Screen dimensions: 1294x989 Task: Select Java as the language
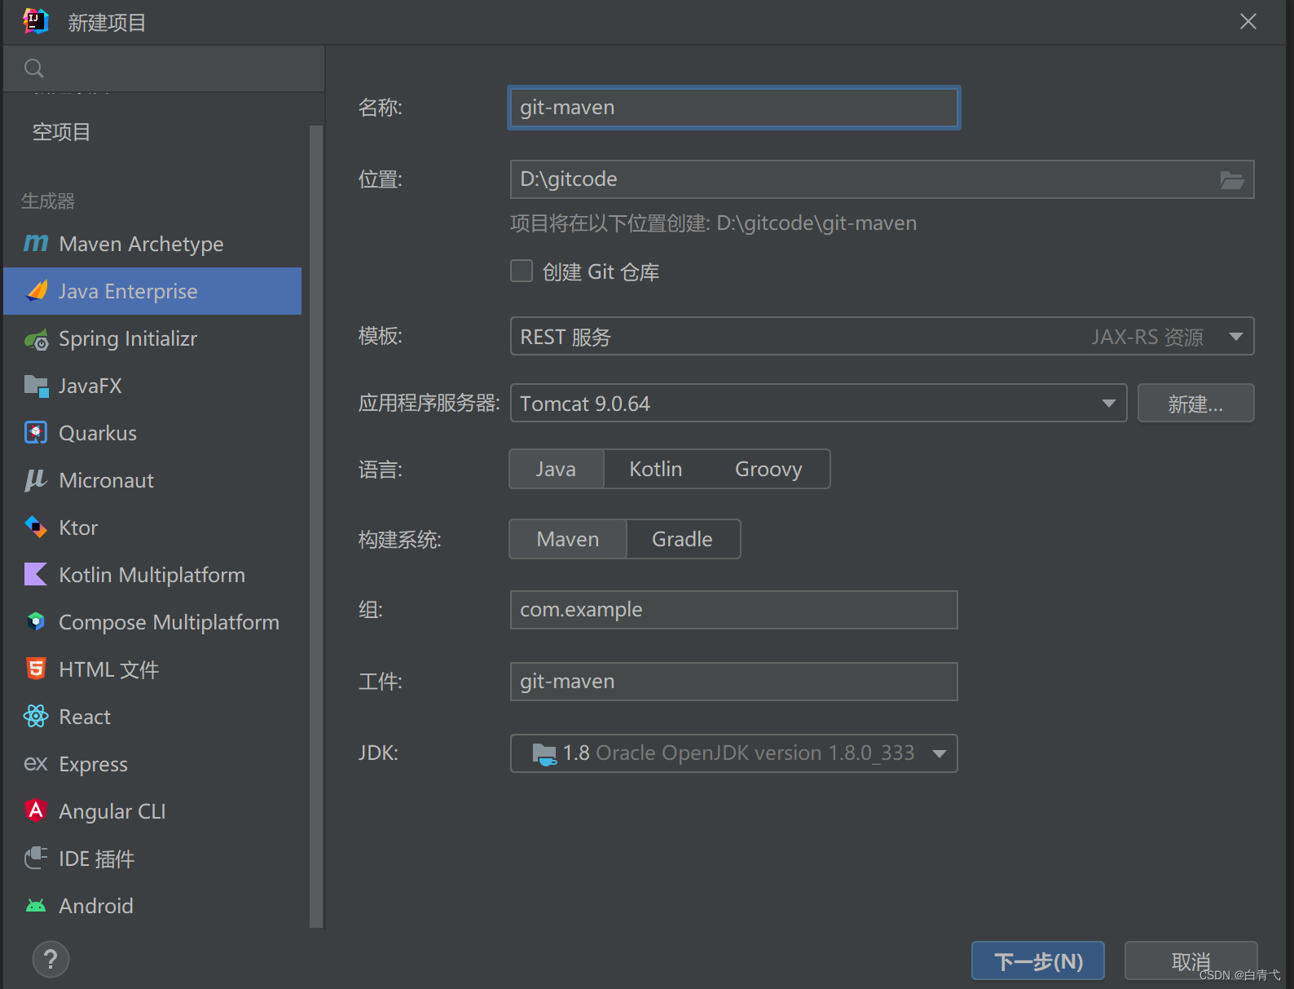(x=556, y=469)
